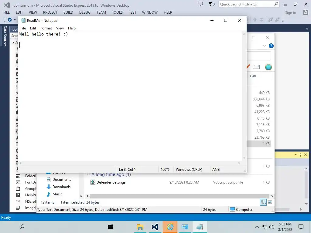Click Notepad horizontal scrollbar right arrow

239,163
